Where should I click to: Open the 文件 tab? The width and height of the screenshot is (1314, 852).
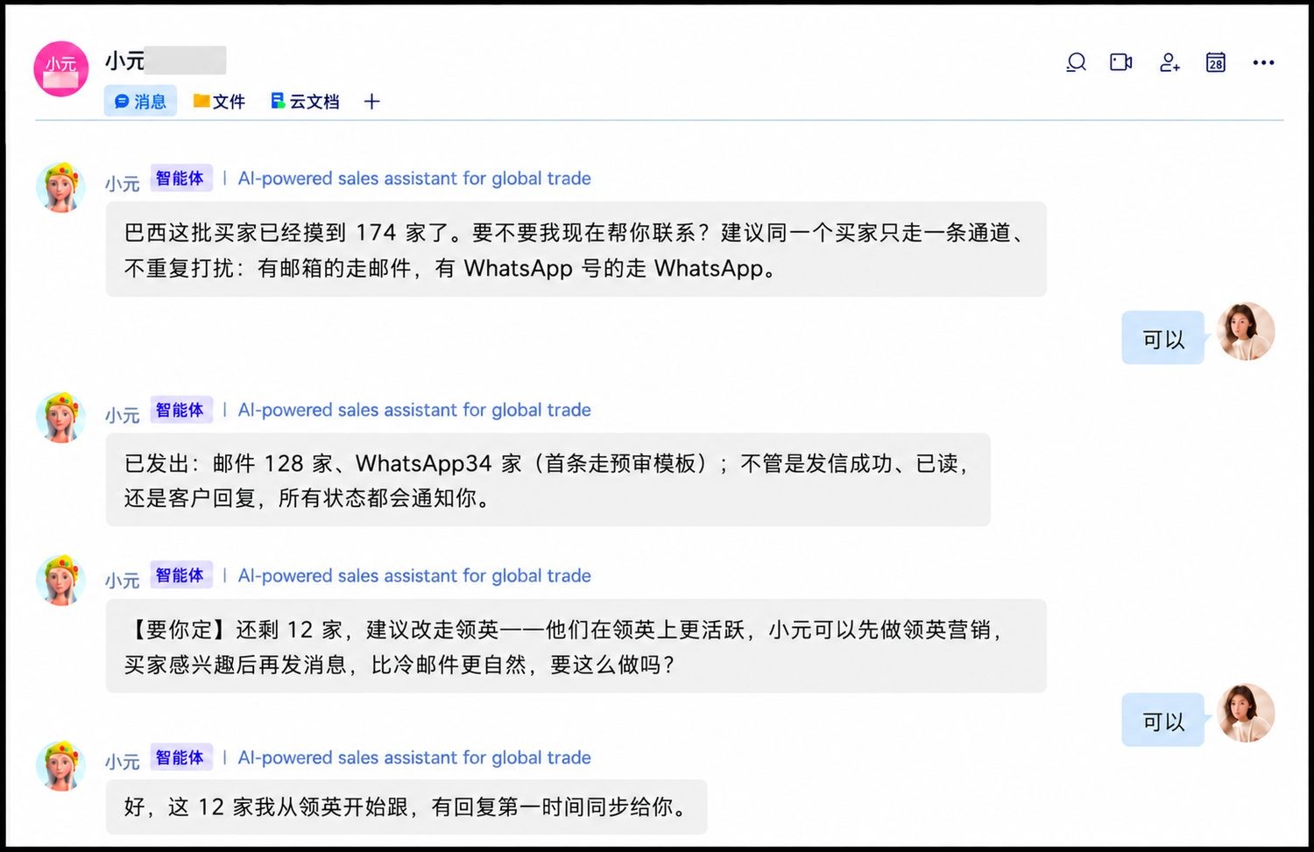point(219,102)
